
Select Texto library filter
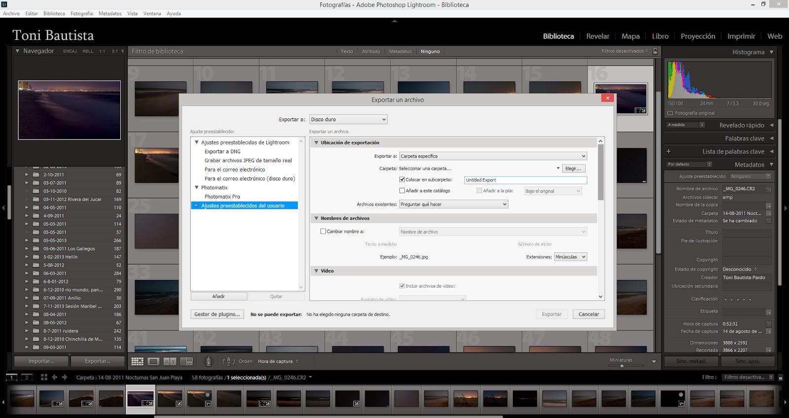coord(347,51)
